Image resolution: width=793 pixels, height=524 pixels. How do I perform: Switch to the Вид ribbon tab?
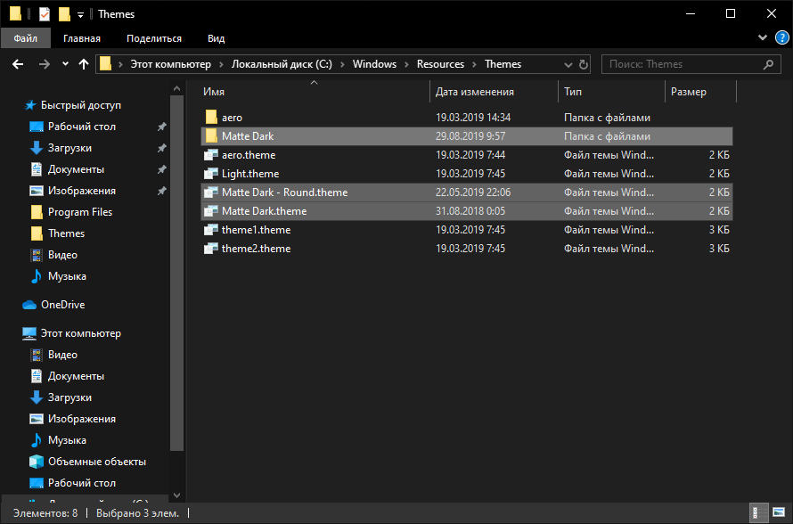click(216, 38)
